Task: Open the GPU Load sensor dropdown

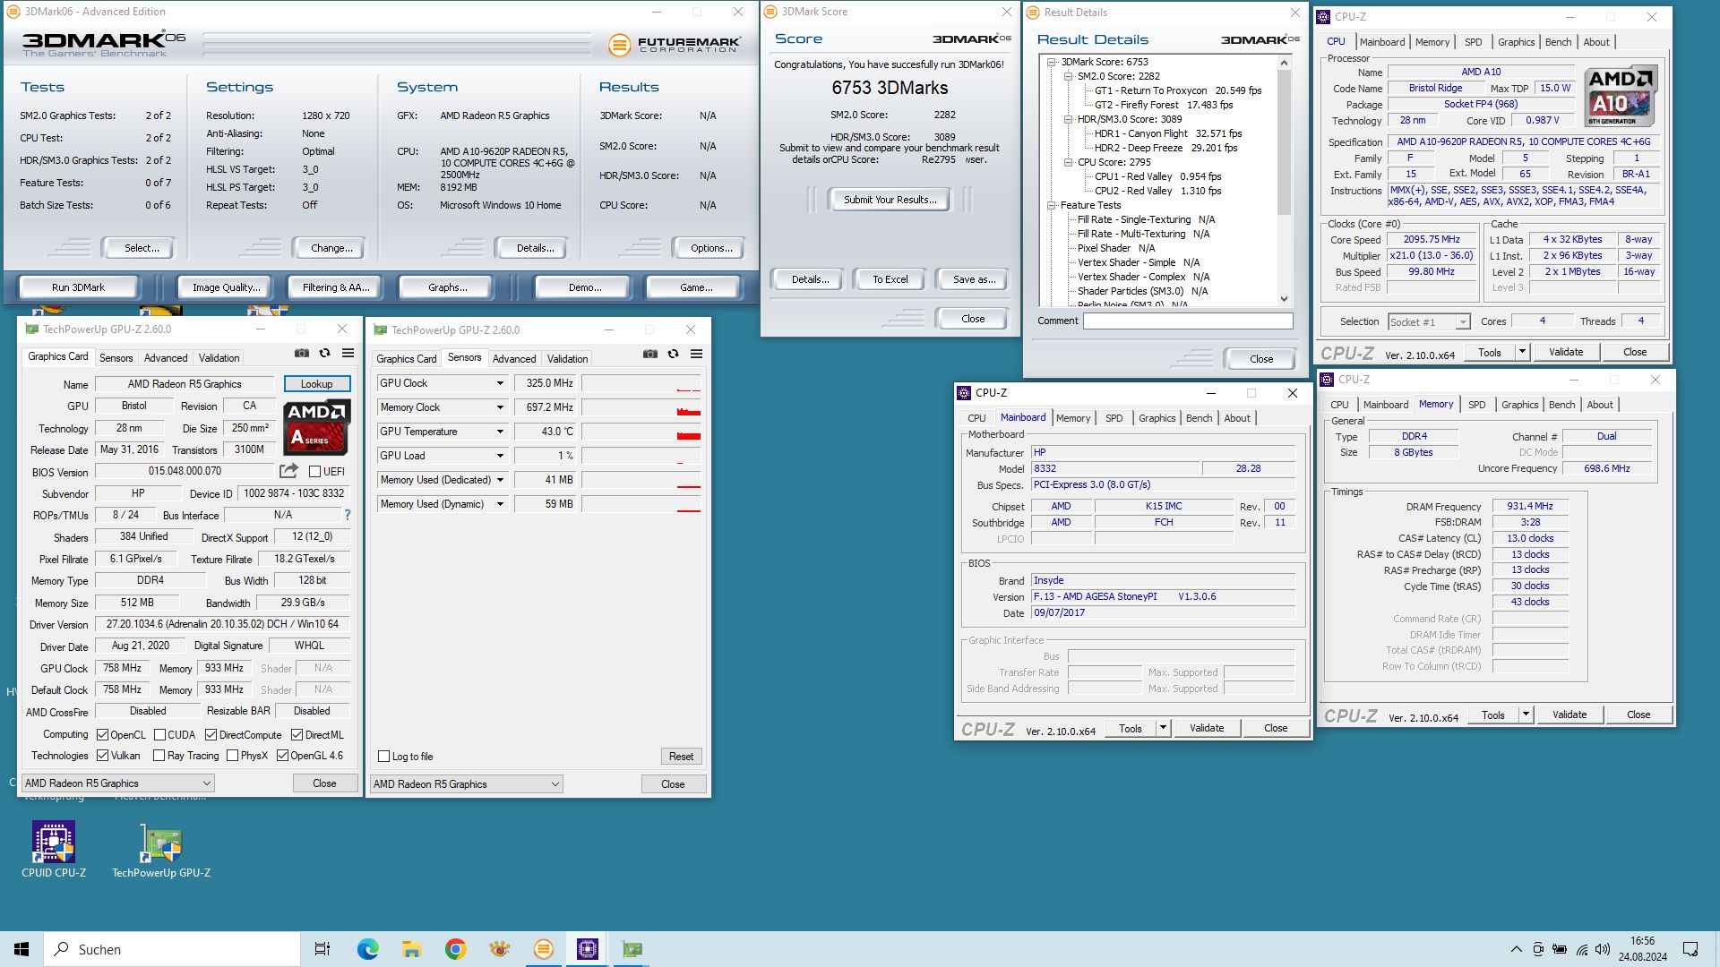Action: (x=500, y=456)
